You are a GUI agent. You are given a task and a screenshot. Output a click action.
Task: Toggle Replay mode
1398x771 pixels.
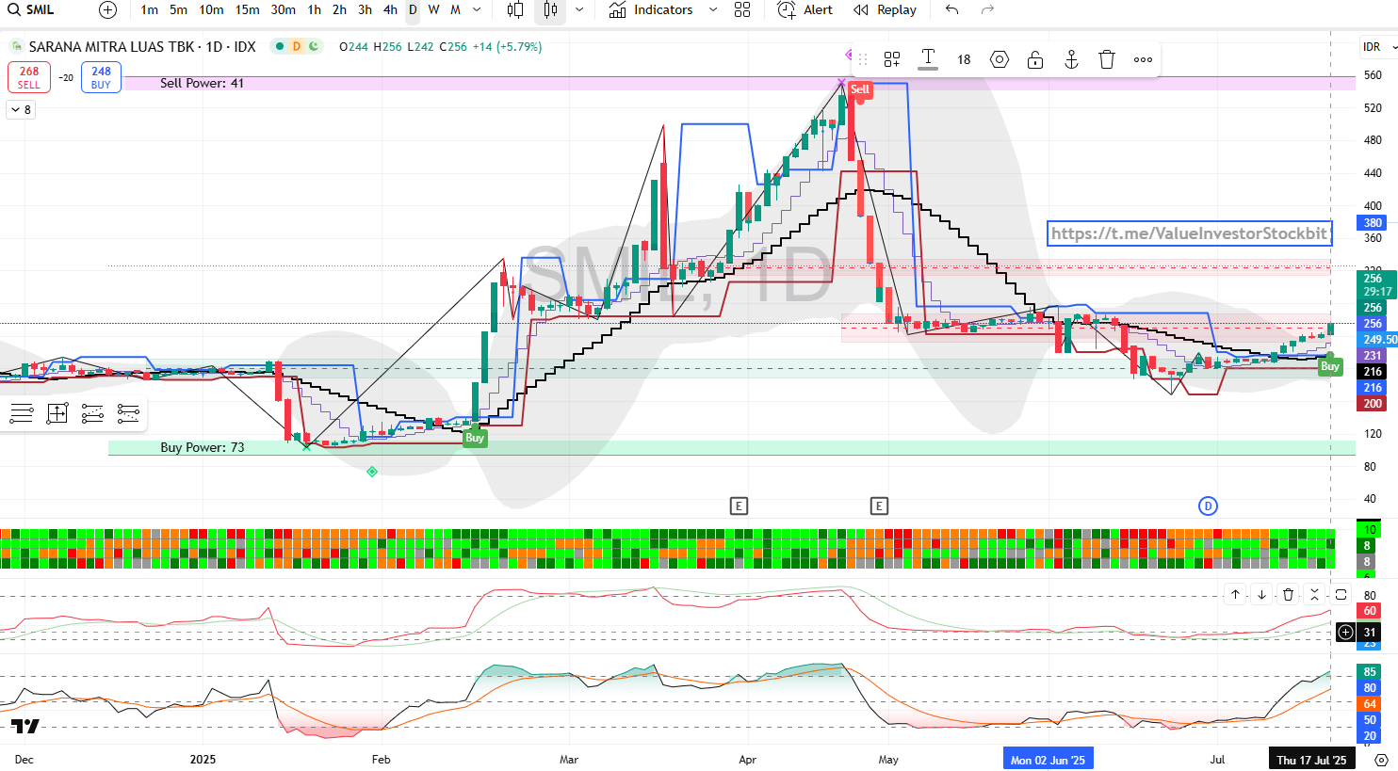(885, 10)
